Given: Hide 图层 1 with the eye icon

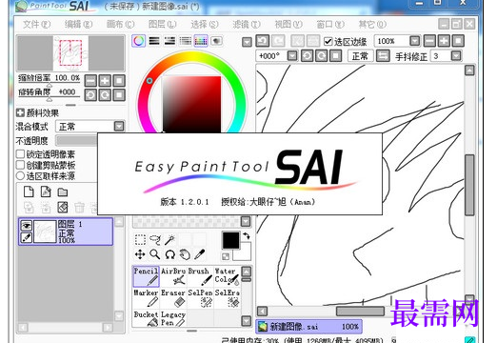Looking at the screenshot, I should coord(26,226).
